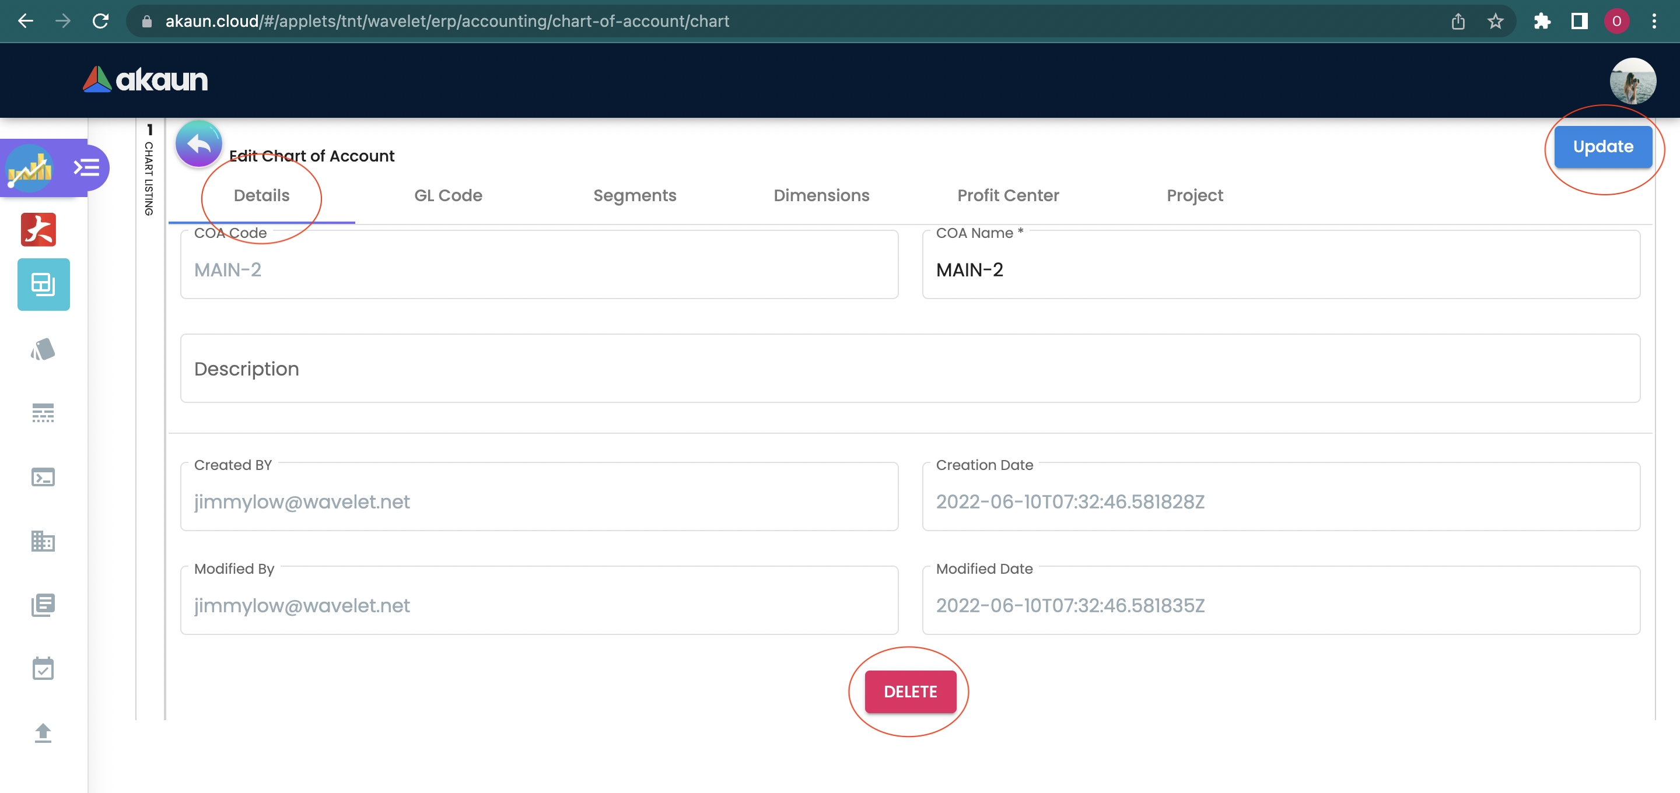Click the calendar checkmark sidebar icon
Viewport: 1680px width, 793px height.
pyautogui.click(x=43, y=668)
